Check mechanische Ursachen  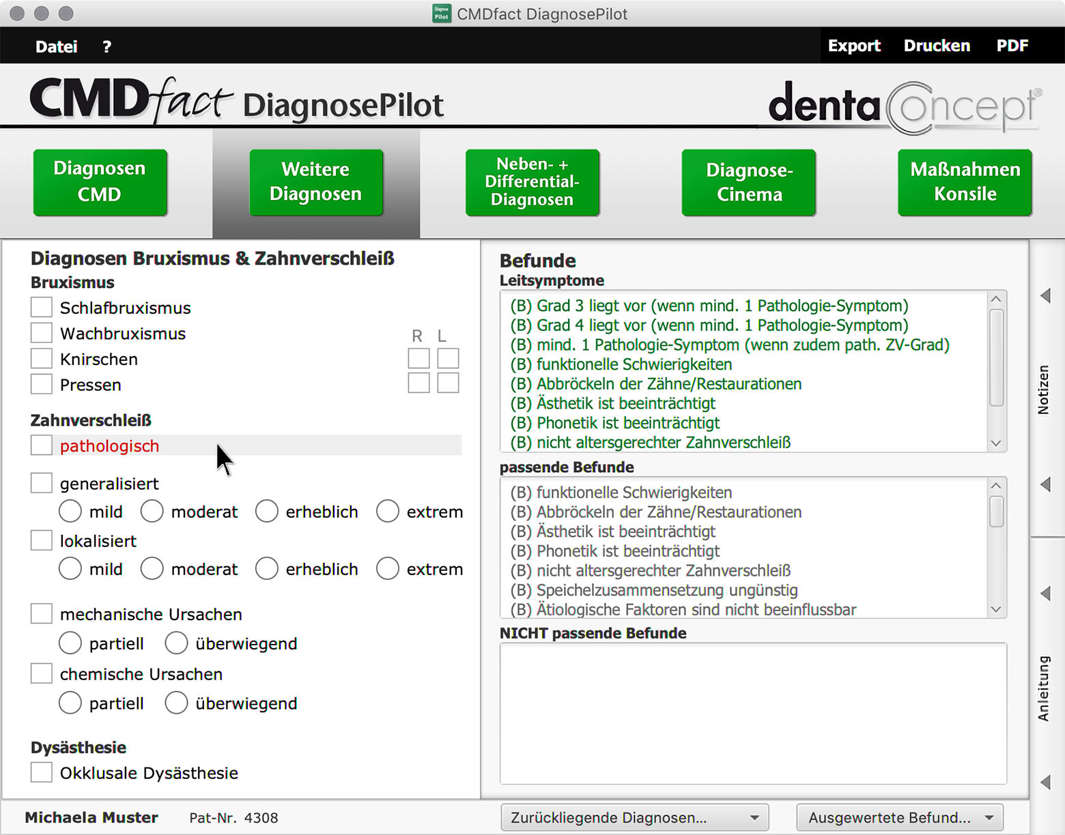[42, 613]
